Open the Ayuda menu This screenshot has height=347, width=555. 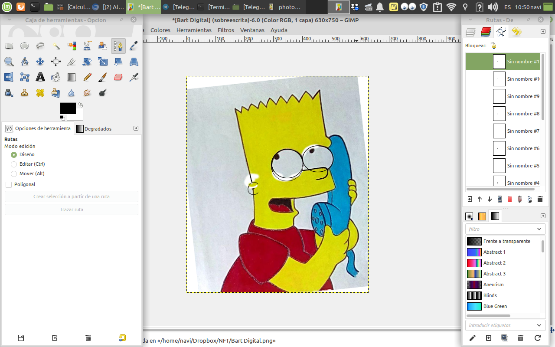click(279, 30)
